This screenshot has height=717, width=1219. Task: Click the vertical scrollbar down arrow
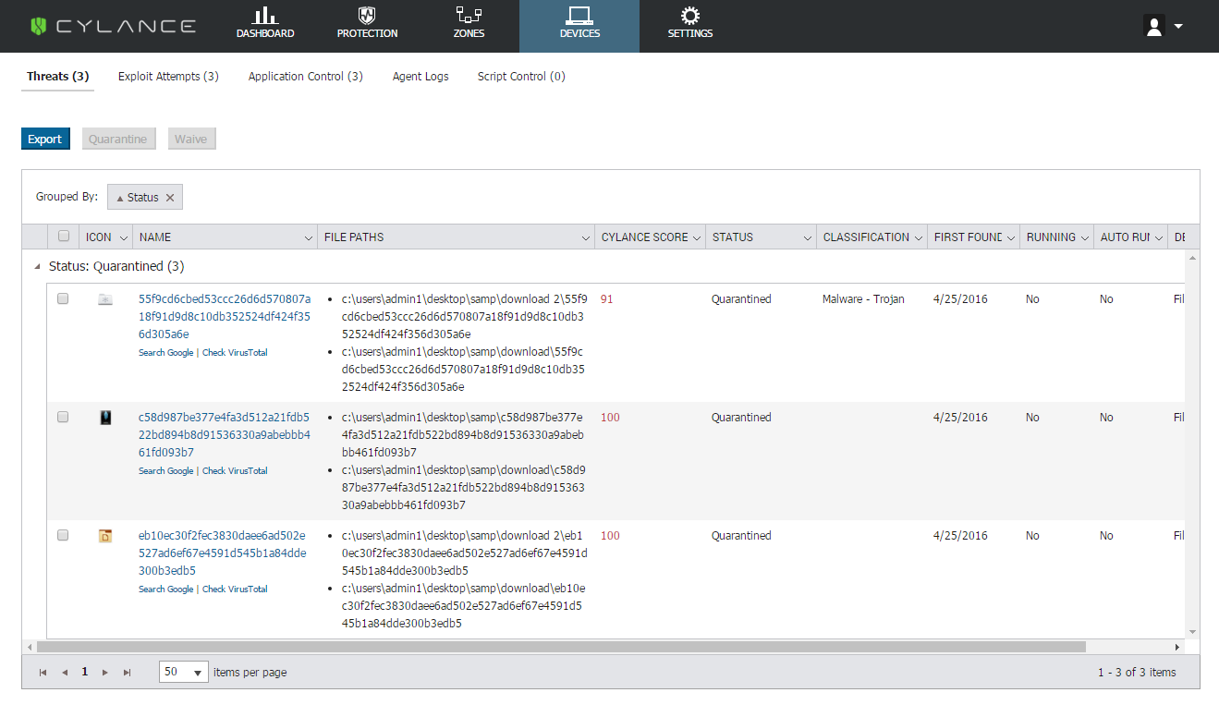click(1192, 632)
